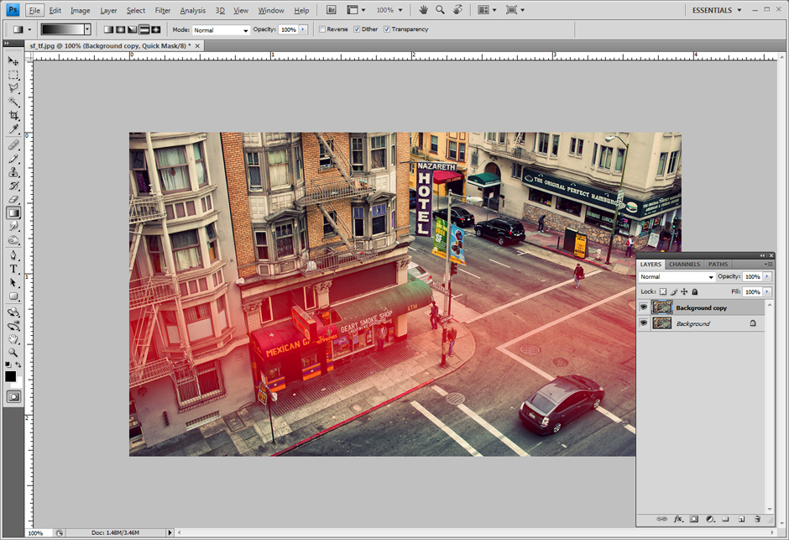Enable the Reverse checkbox
This screenshot has height=540, width=789.
pyautogui.click(x=322, y=29)
